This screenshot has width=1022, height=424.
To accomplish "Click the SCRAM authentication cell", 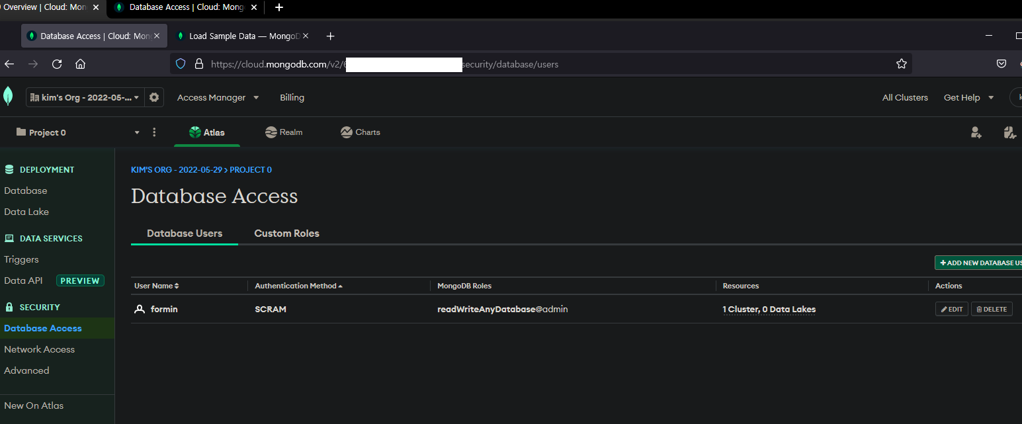I will tap(271, 309).
